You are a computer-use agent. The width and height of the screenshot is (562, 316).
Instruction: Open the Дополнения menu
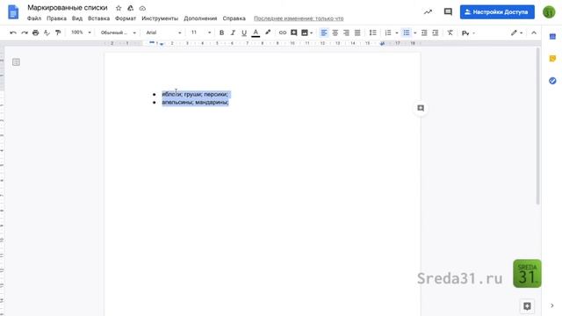[x=200, y=18]
